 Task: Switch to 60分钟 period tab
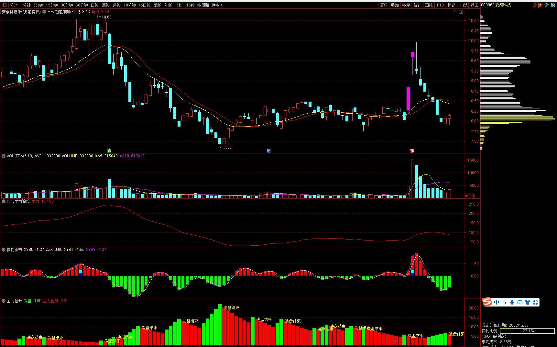tap(82, 5)
